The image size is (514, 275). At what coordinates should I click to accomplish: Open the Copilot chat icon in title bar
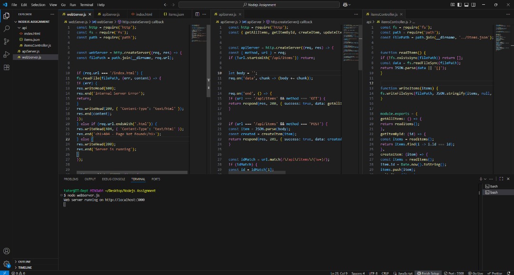pos(345,5)
